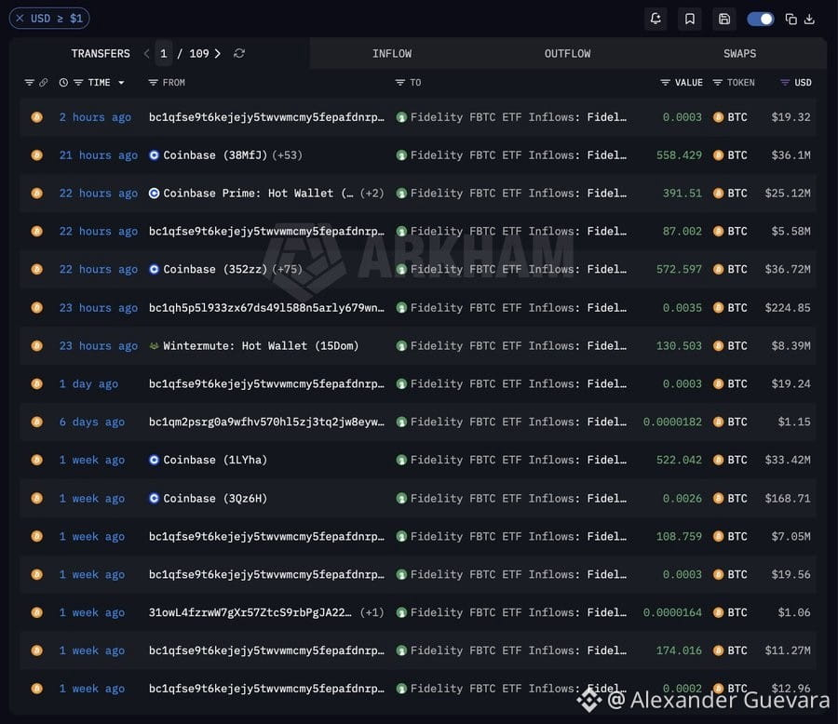Click the clock icon in TIME header
838x724 pixels.
point(63,82)
